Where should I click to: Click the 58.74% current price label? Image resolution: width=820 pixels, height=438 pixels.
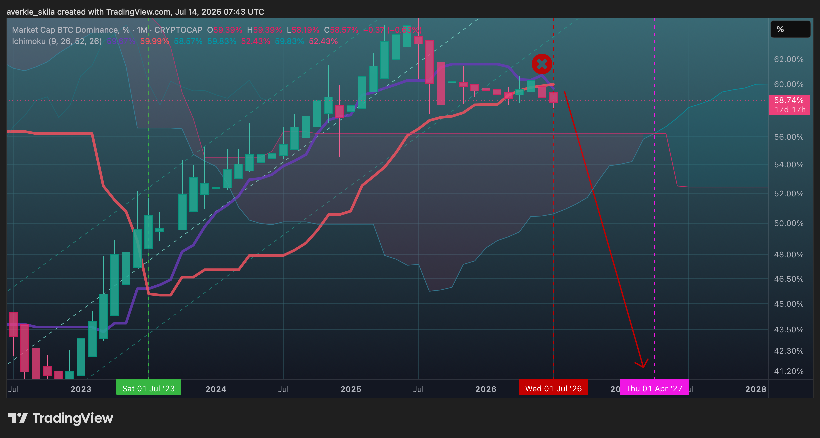pyautogui.click(x=789, y=100)
